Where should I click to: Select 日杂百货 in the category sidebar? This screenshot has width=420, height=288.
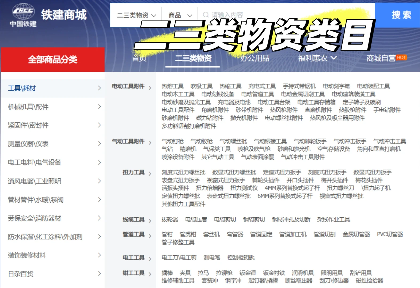click(x=21, y=274)
